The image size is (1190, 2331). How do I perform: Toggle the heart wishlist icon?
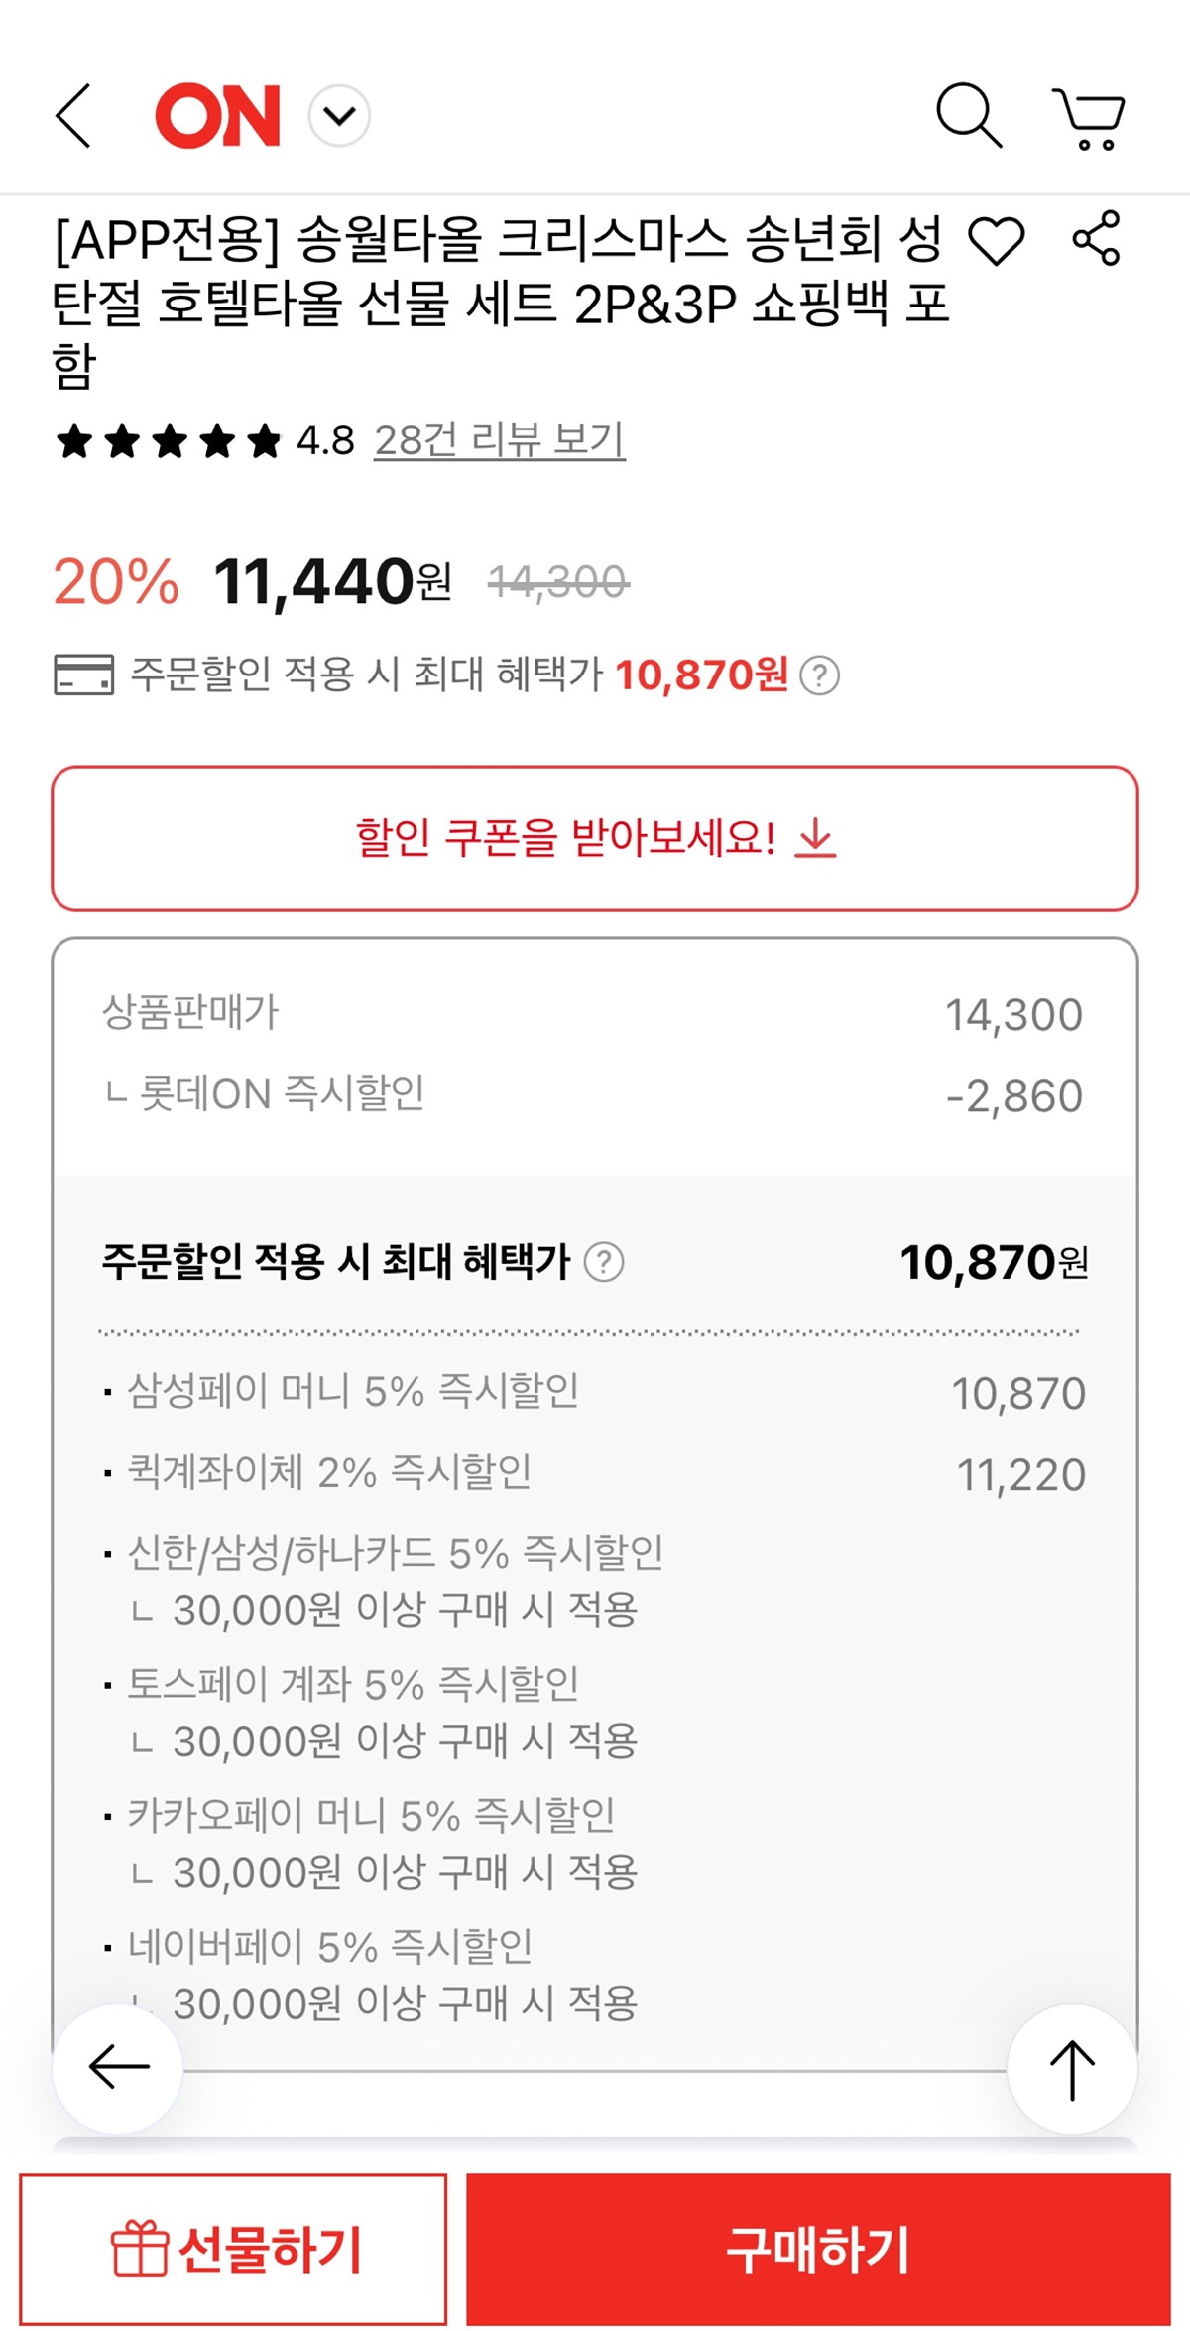pos(996,241)
